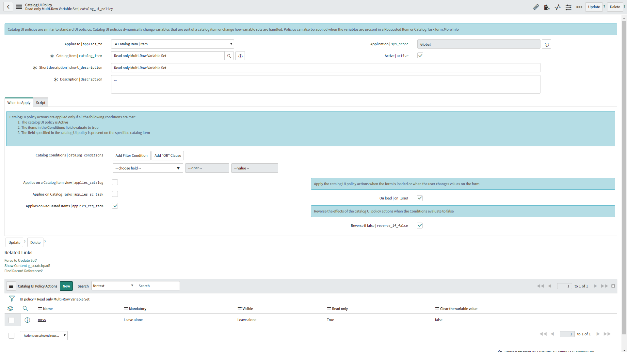The width and height of the screenshot is (627, 352).
Task: Click the clipboard template icon
Action: point(547,7)
